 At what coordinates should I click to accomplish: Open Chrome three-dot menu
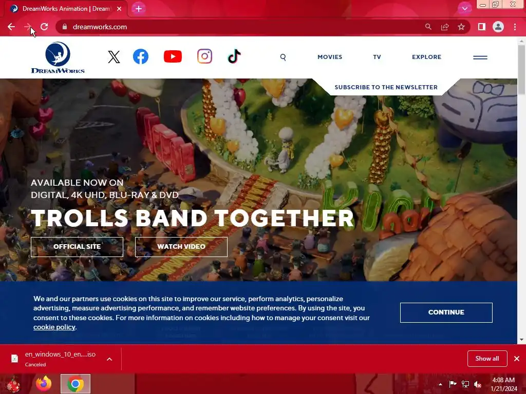(x=515, y=27)
